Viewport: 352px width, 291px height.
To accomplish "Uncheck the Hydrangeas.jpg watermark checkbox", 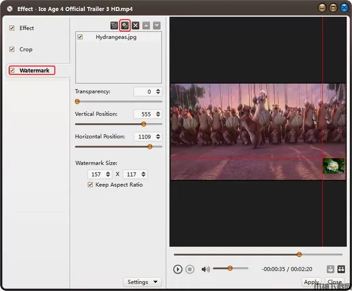I will pyautogui.click(x=81, y=37).
